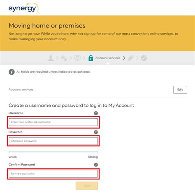Select the person step icon in progress bar

51,58
